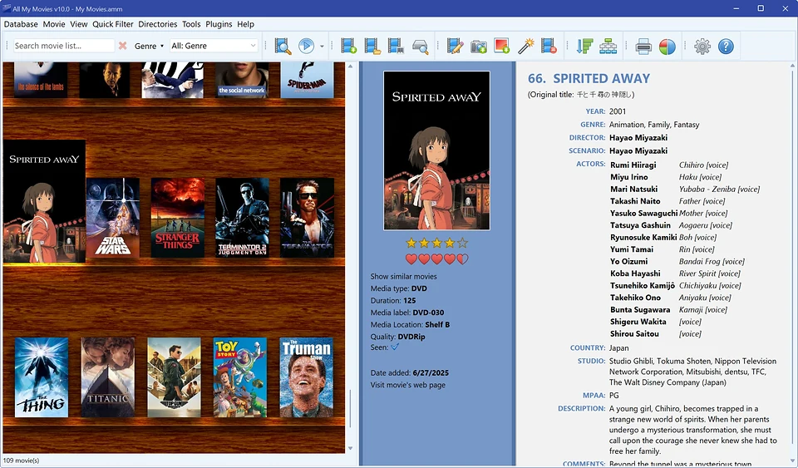Click the Show similar movies link

404,276
